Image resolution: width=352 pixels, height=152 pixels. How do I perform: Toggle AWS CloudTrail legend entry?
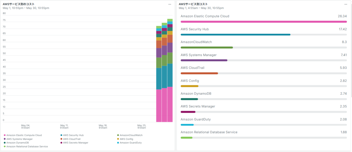point(70,139)
